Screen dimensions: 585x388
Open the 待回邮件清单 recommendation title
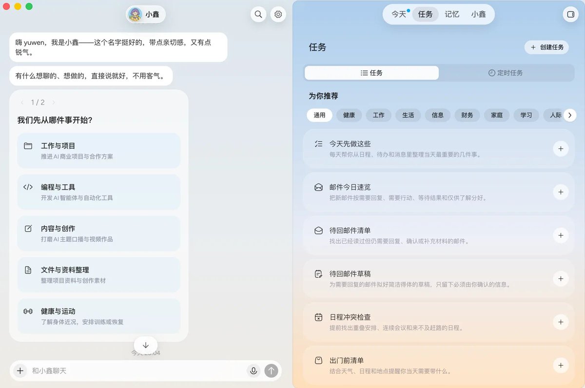click(x=350, y=231)
